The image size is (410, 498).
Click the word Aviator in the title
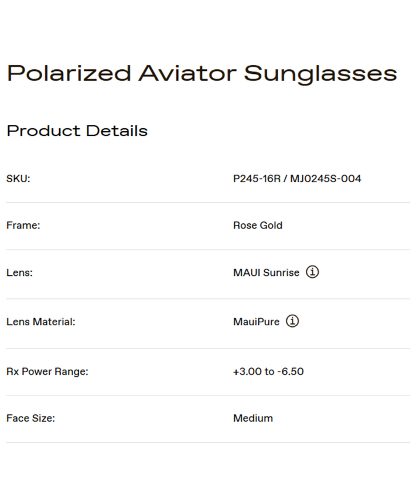187,74
